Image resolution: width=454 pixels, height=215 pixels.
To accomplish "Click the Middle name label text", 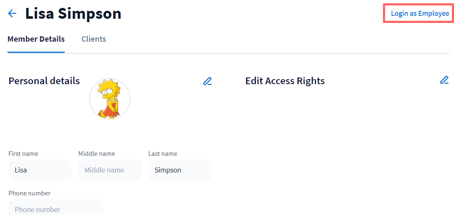I will point(96,154).
